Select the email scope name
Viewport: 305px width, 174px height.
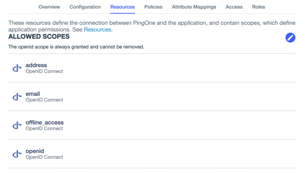click(x=33, y=94)
